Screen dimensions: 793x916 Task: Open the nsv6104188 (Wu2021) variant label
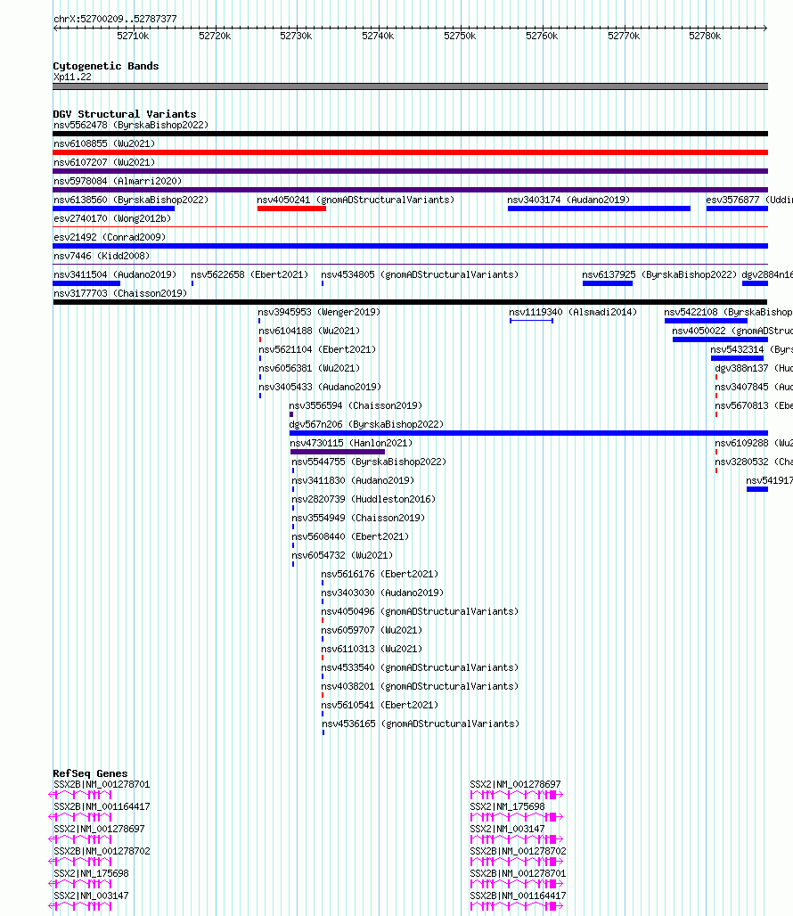(x=309, y=331)
